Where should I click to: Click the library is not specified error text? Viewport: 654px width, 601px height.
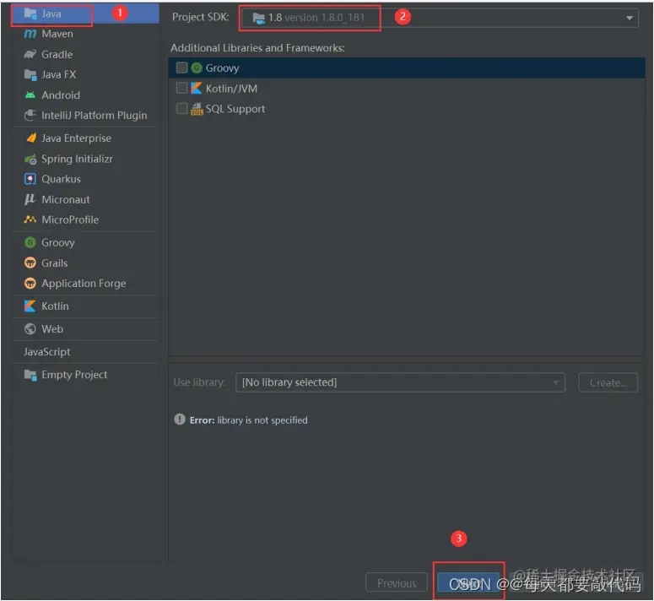coord(262,420)
